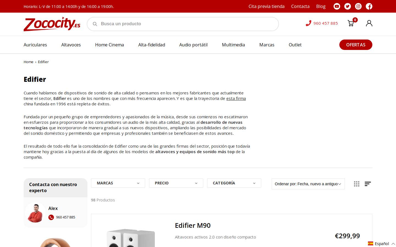This screenshot has height=247, width=396.
Task: Open the user account icon
Action: click(369, 23)
